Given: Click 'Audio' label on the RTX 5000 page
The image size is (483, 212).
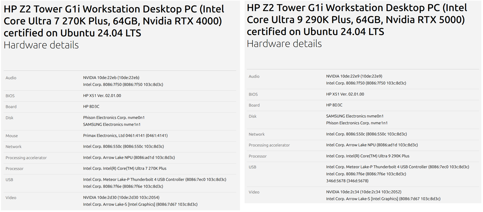Looking at the screenshot, I should pyautogui.click(x=254, y=76).
